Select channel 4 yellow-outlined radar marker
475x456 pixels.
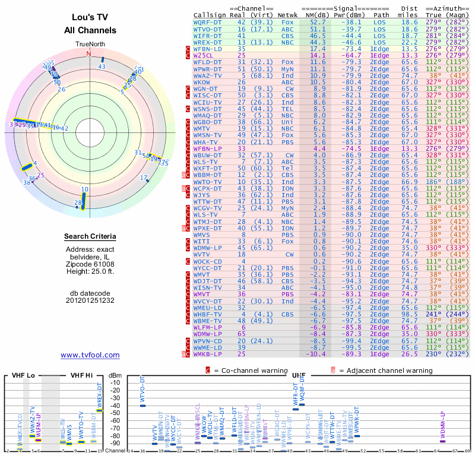[27, 167]
